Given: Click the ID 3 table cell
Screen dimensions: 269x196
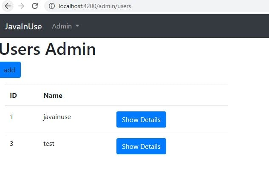Looking at the screenshot, I should point(11,144).
